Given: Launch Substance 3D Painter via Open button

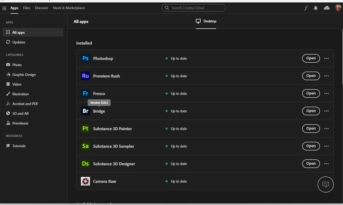Looking at the screenshot, I should (311, 129).
